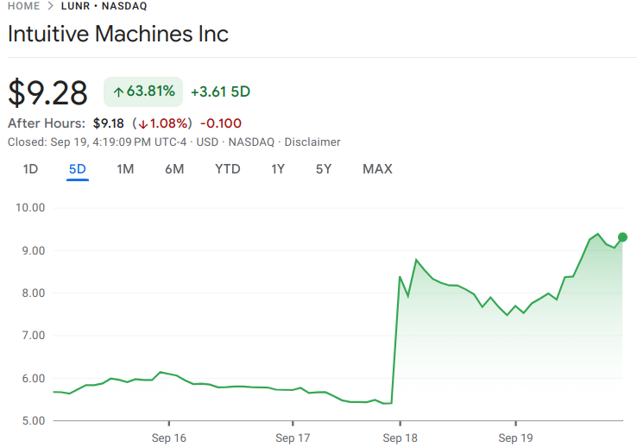Click the Sep 19 date axis label
Image resolution: width=637 pixels, height=447 pixels.
tap(515, 438)
